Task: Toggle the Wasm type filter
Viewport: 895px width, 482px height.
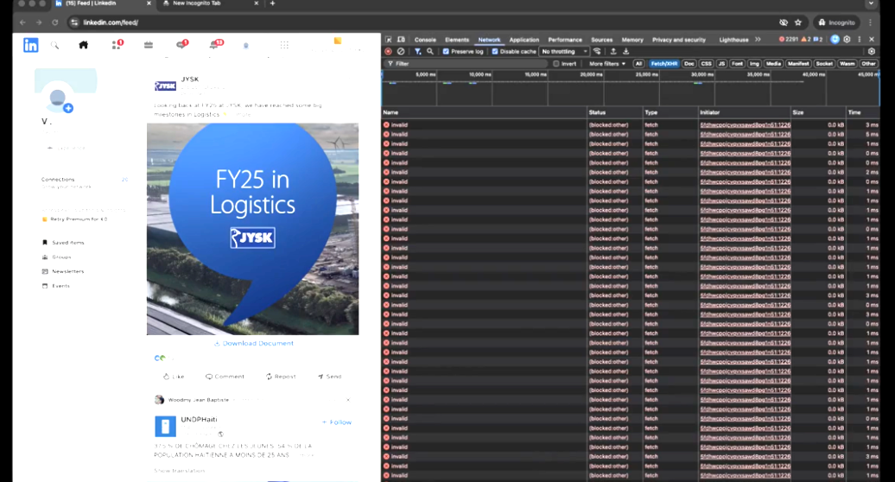Action: [x=847, y=64]
